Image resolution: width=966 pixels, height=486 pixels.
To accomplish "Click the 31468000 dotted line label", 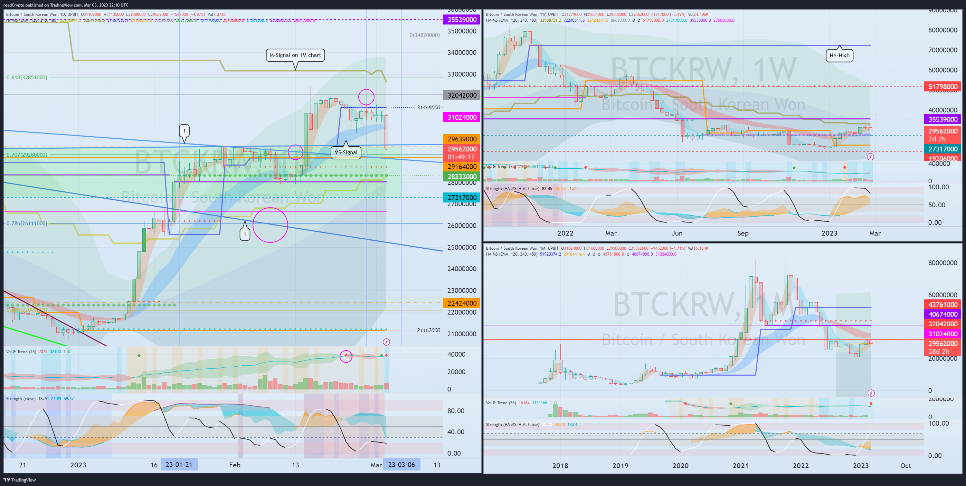I will coord(429,108).
